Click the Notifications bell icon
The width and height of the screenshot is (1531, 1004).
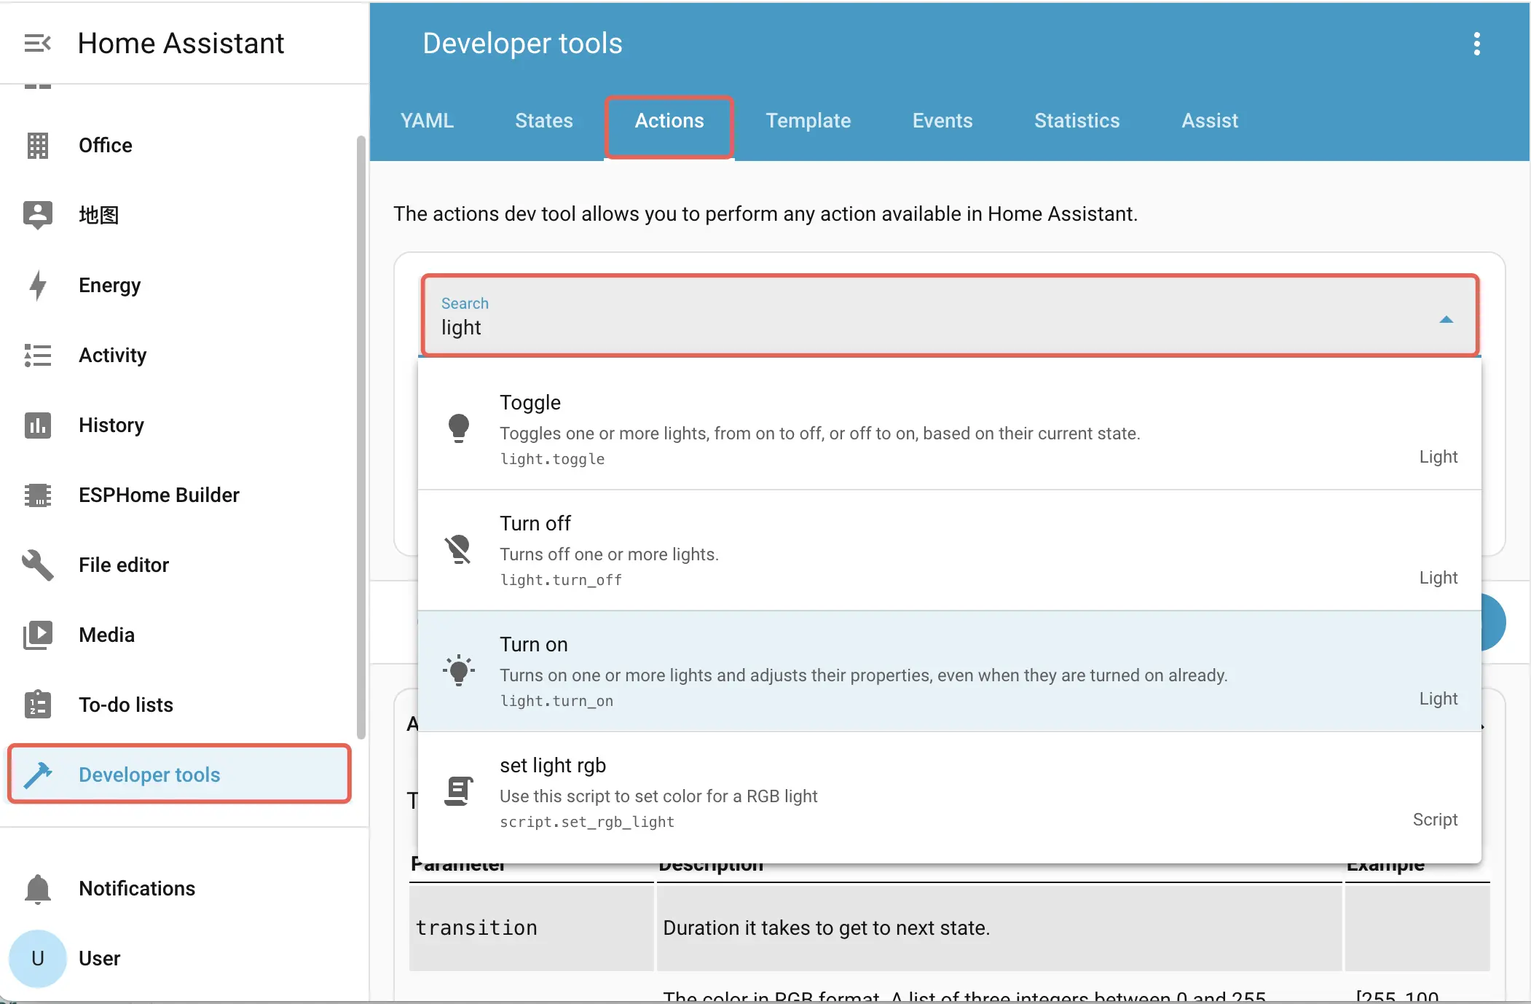click(x=37, y=889)
